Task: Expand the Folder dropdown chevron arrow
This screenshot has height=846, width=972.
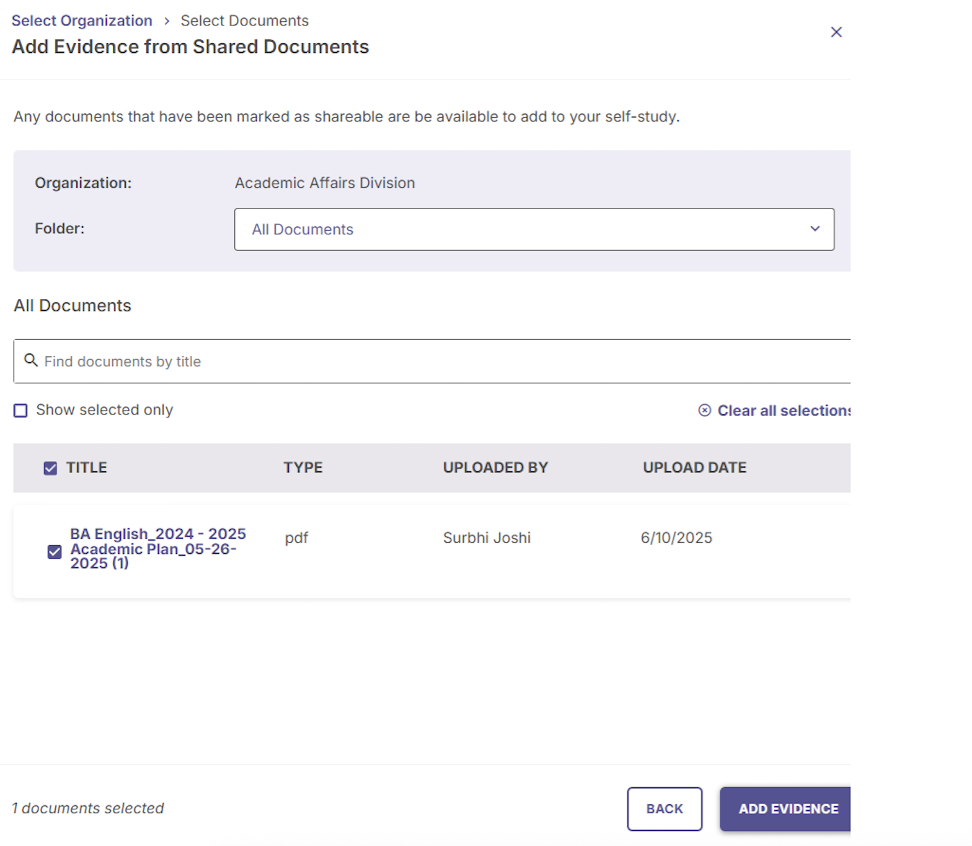Action: [815, 229]
